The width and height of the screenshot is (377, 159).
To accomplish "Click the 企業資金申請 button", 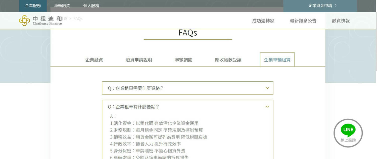I will (320, 5).
